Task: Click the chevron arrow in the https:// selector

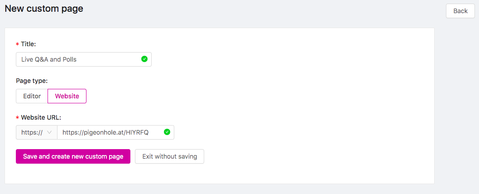Action: click(50, 132)
